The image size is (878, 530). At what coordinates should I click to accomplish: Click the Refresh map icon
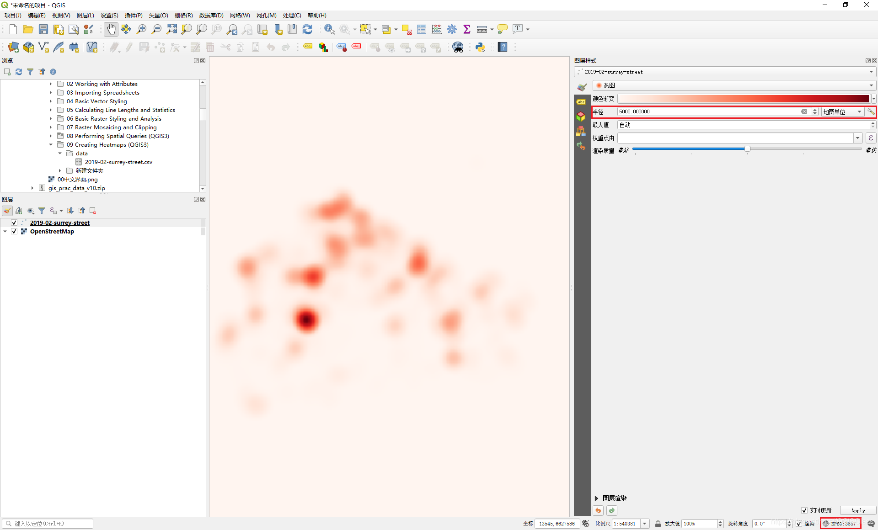click(x=307, y=29)
